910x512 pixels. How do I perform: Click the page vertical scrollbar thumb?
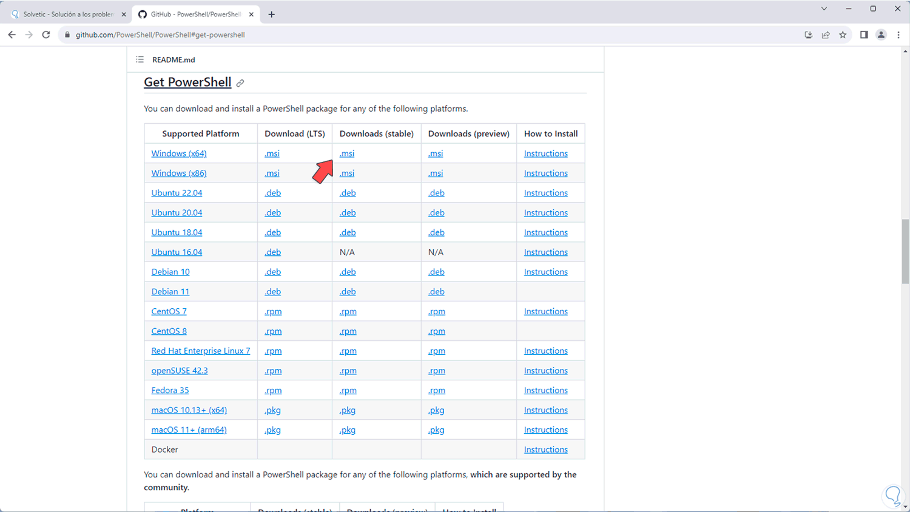(905, 251)
